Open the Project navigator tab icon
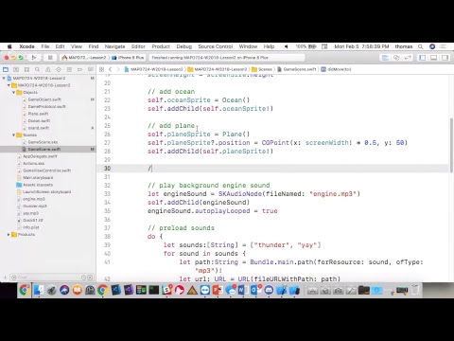This screenshot has width=454, height=341. (x=6, y=69)
